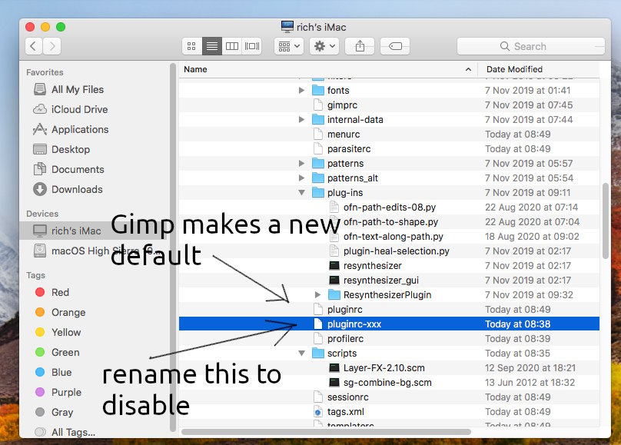Click the horizontal scrollbar of file list
621x445 pixels.
[x=326, y=431]
